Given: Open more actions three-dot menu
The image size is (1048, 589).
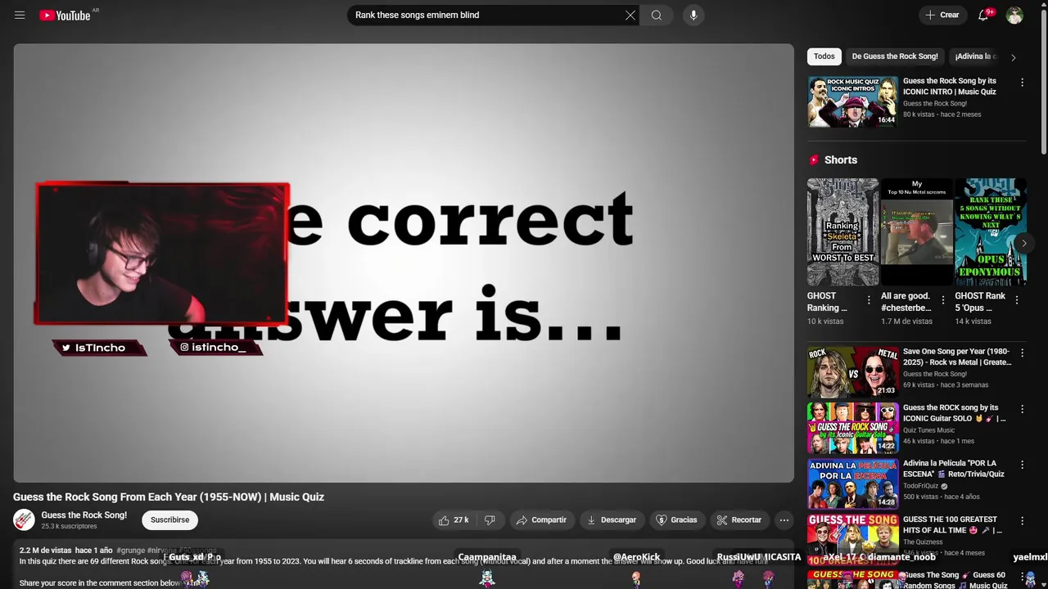Looking at the screenshot, I should (784, 520).
